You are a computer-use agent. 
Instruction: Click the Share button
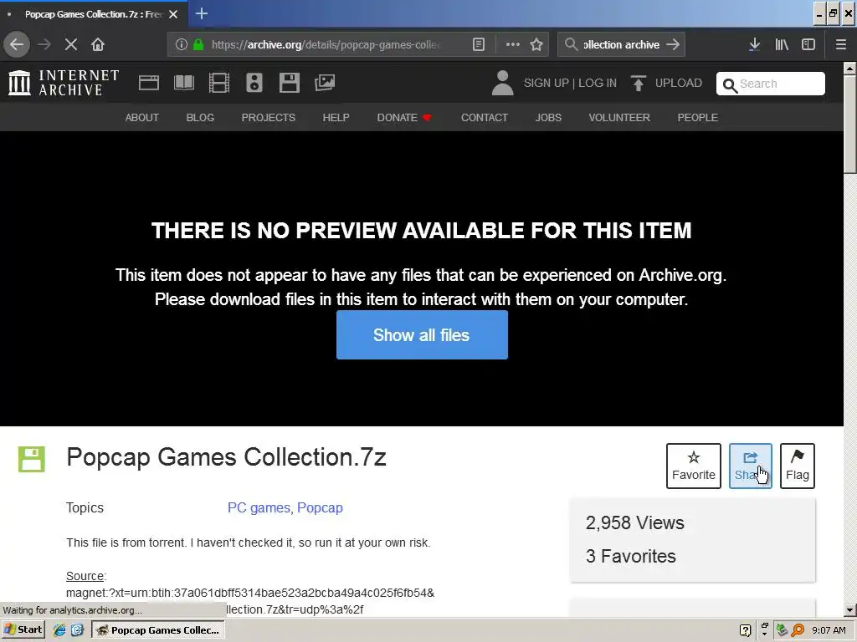coord(751,466)
